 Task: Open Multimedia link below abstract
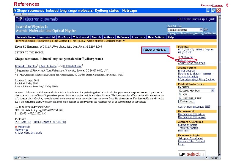click(24, 127)
